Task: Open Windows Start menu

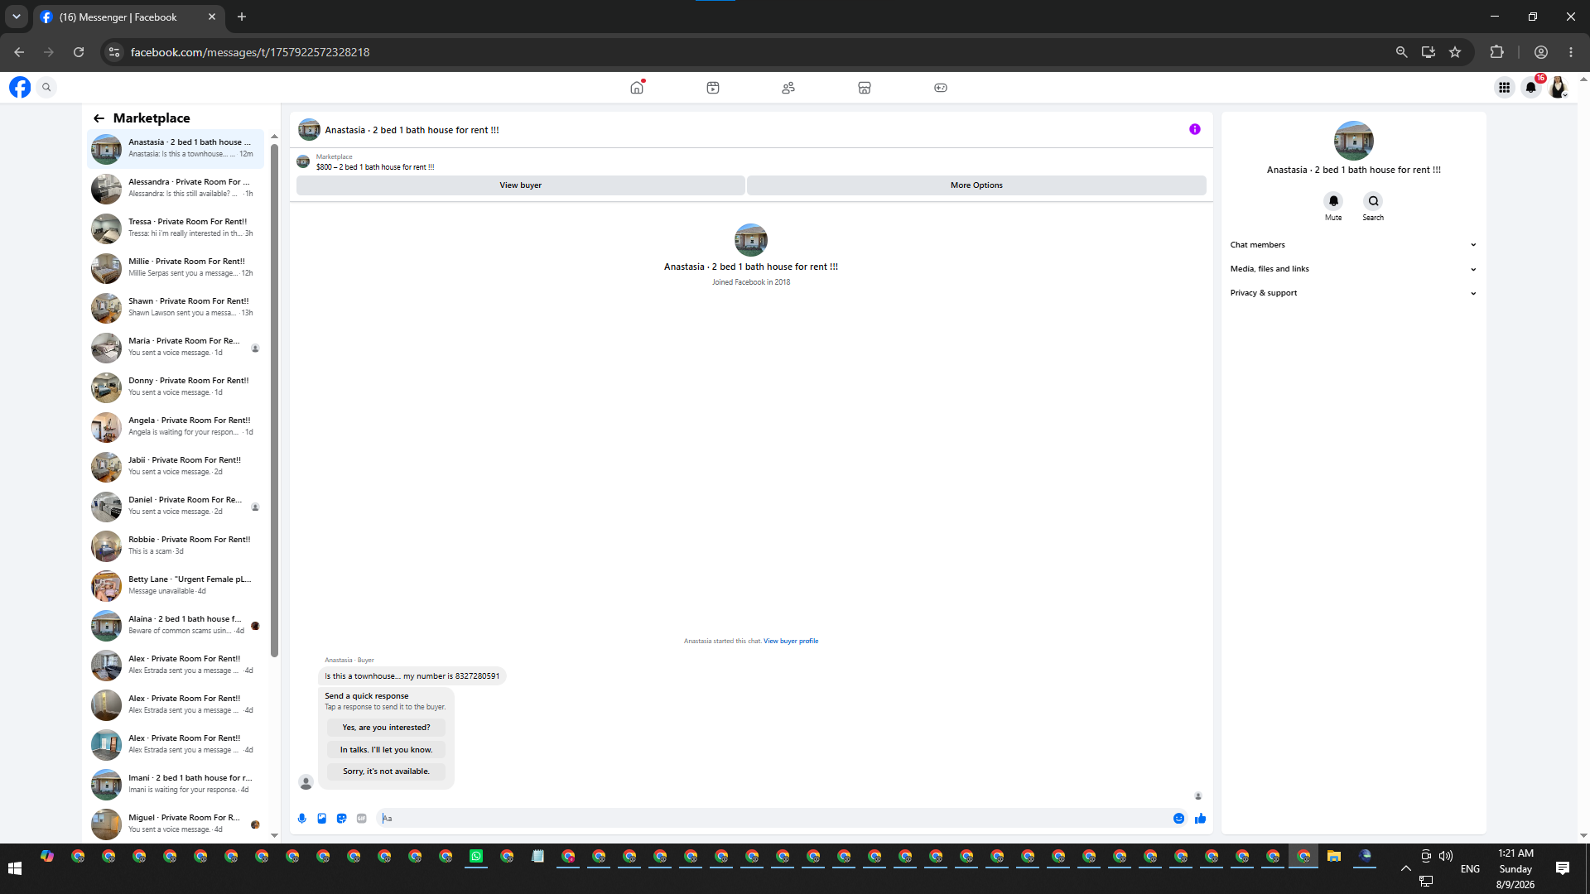Action: (15, 868)
